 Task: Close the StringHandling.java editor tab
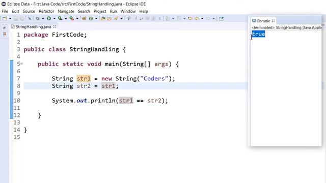click(x=55, y=26)
